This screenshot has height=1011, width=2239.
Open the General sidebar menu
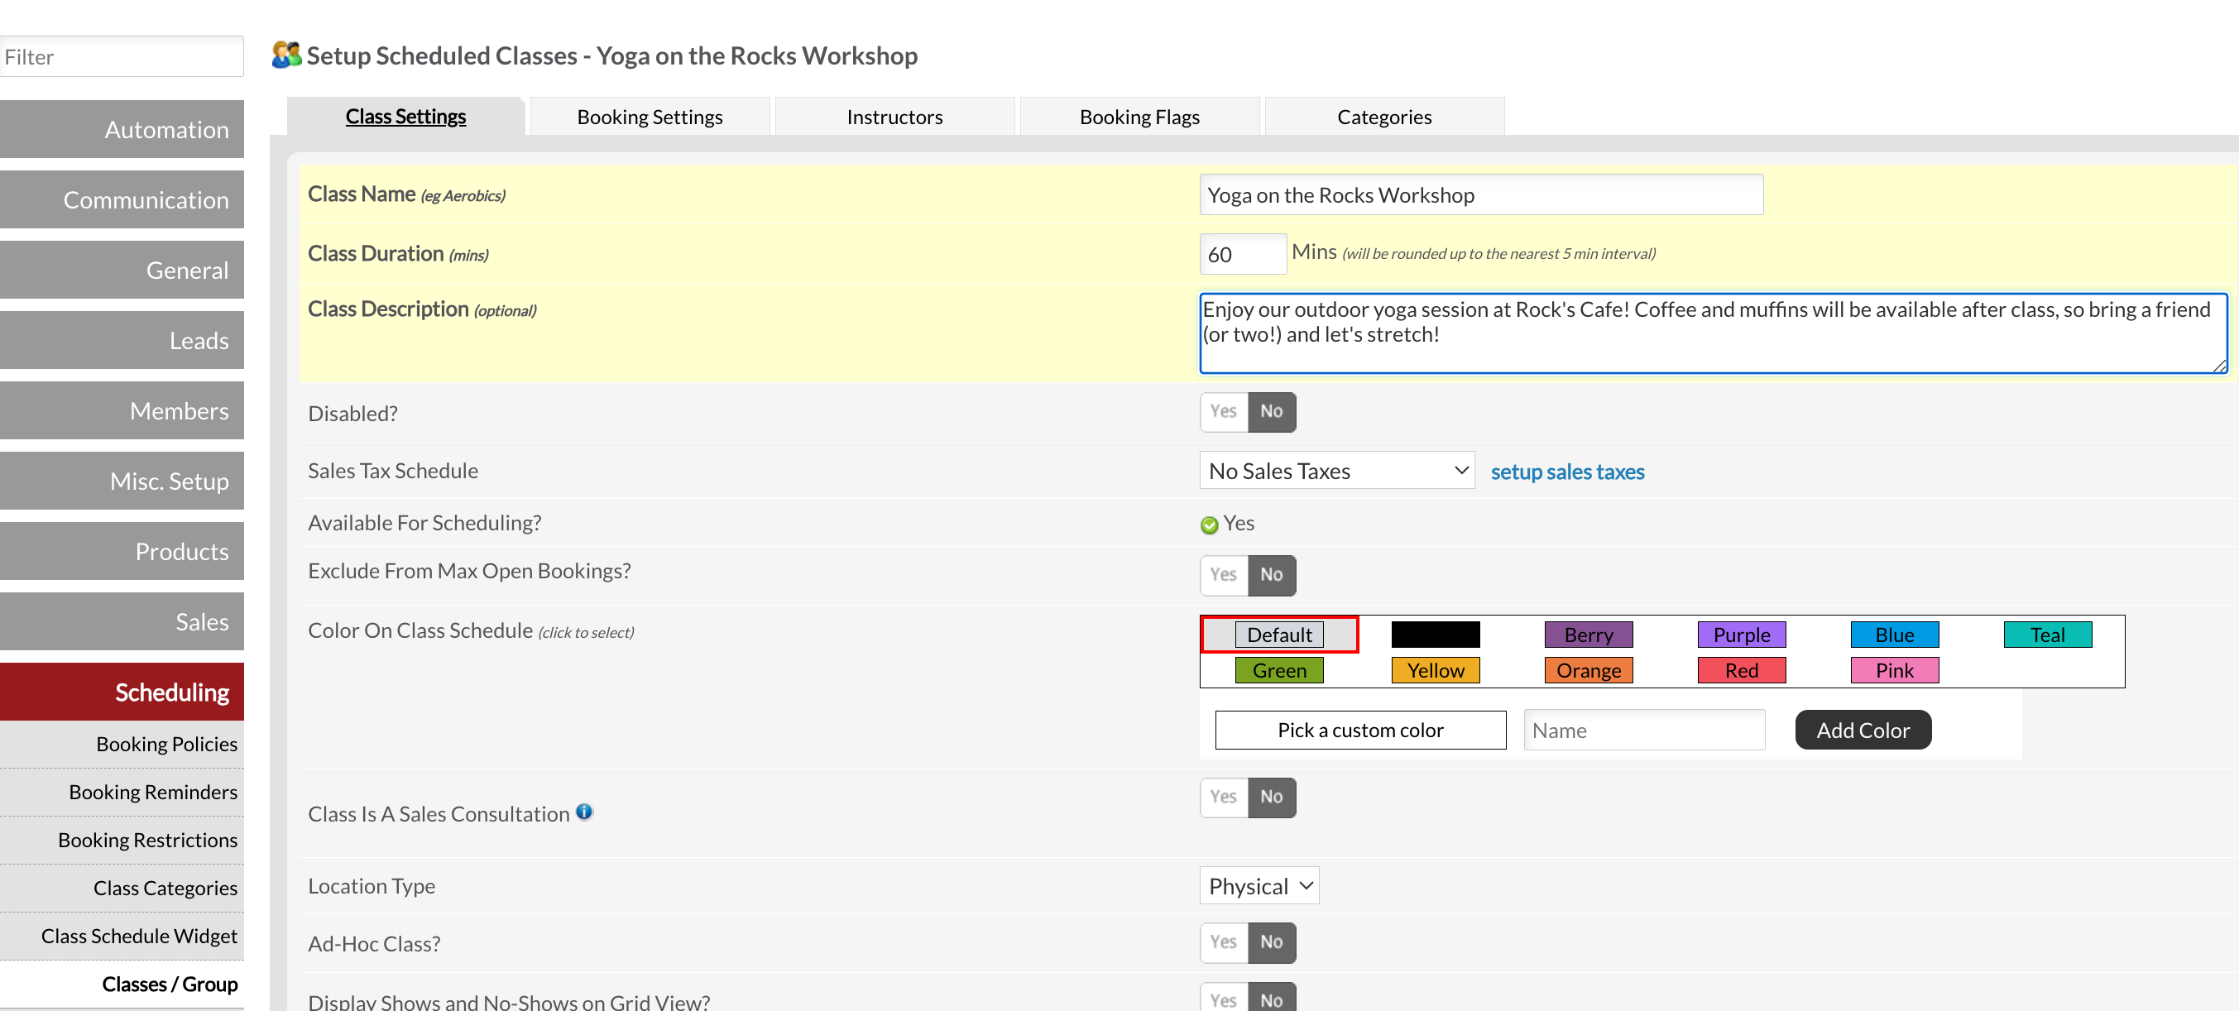click(x=122, y=271)
